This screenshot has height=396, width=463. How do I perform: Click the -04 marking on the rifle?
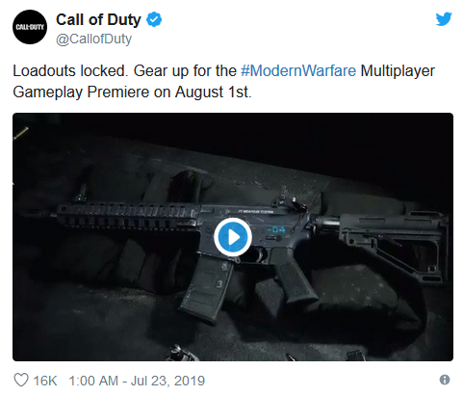pyautogui.click(x=276, y=229)
